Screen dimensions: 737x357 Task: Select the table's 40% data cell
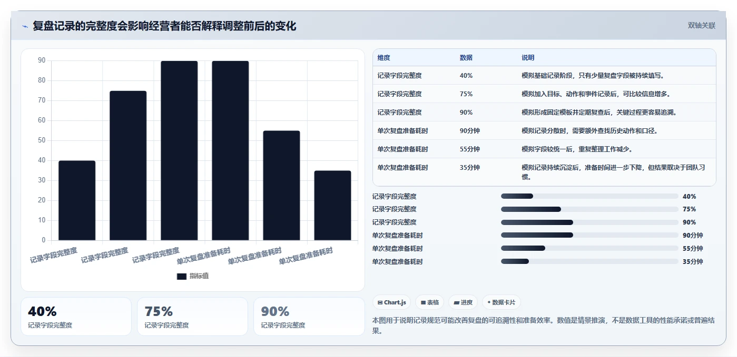(x=466, y=75)
